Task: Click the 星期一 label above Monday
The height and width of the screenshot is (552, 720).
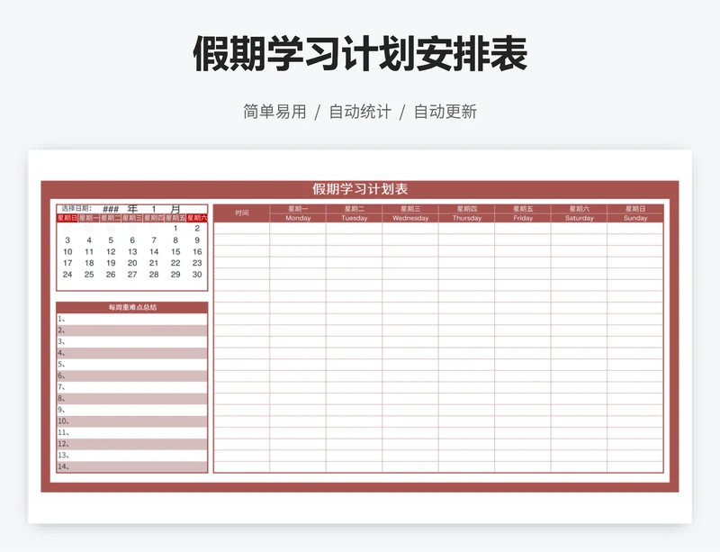Action: point(298,209)
